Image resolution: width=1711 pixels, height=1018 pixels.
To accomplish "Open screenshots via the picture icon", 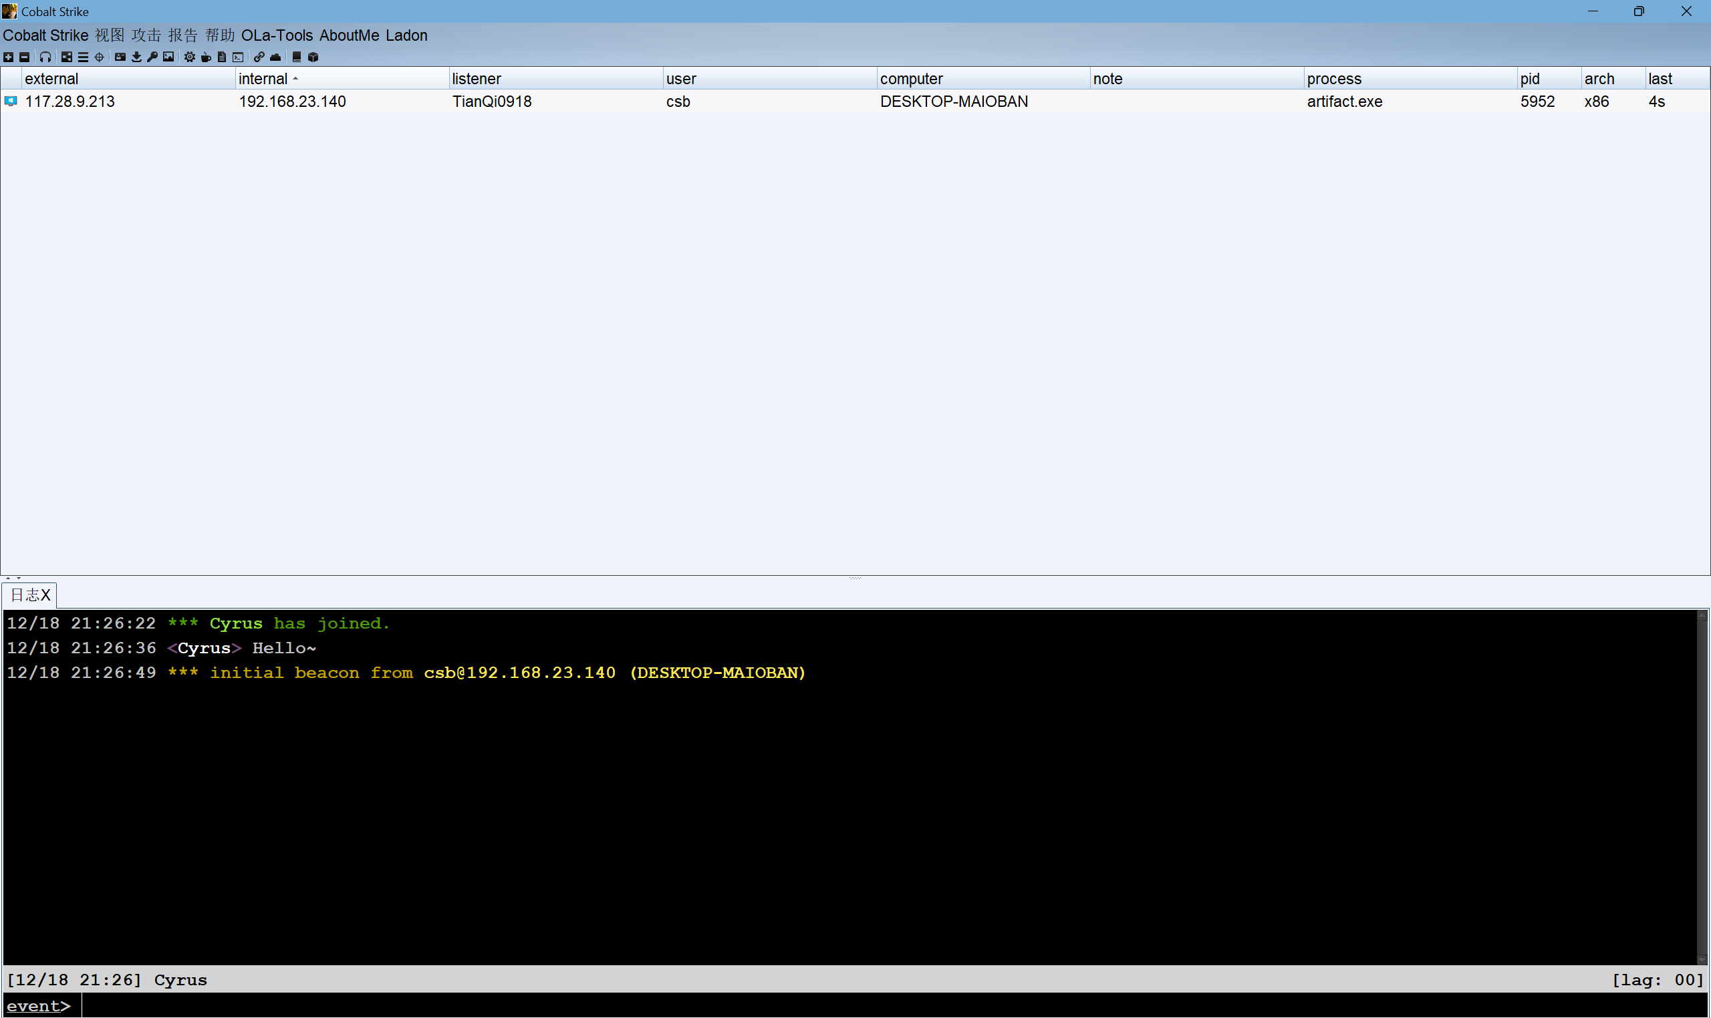I will [x=169, y=57].
